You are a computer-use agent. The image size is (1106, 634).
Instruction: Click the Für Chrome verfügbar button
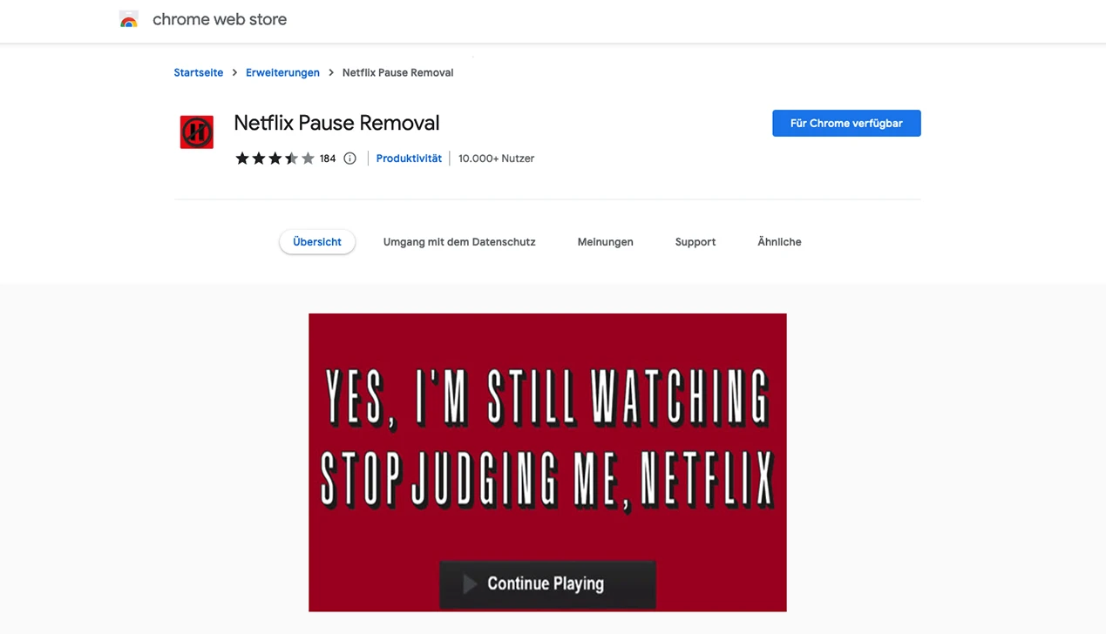tap(846, 123)
